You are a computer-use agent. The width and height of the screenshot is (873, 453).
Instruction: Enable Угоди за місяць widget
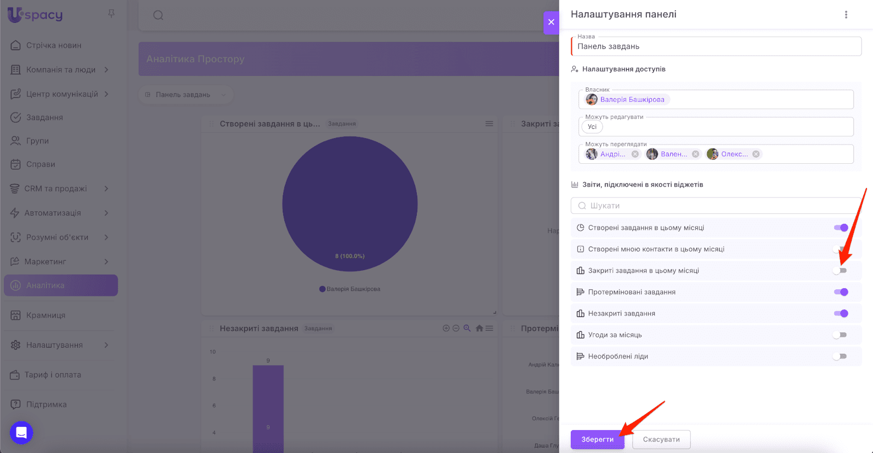click(840, 335)
